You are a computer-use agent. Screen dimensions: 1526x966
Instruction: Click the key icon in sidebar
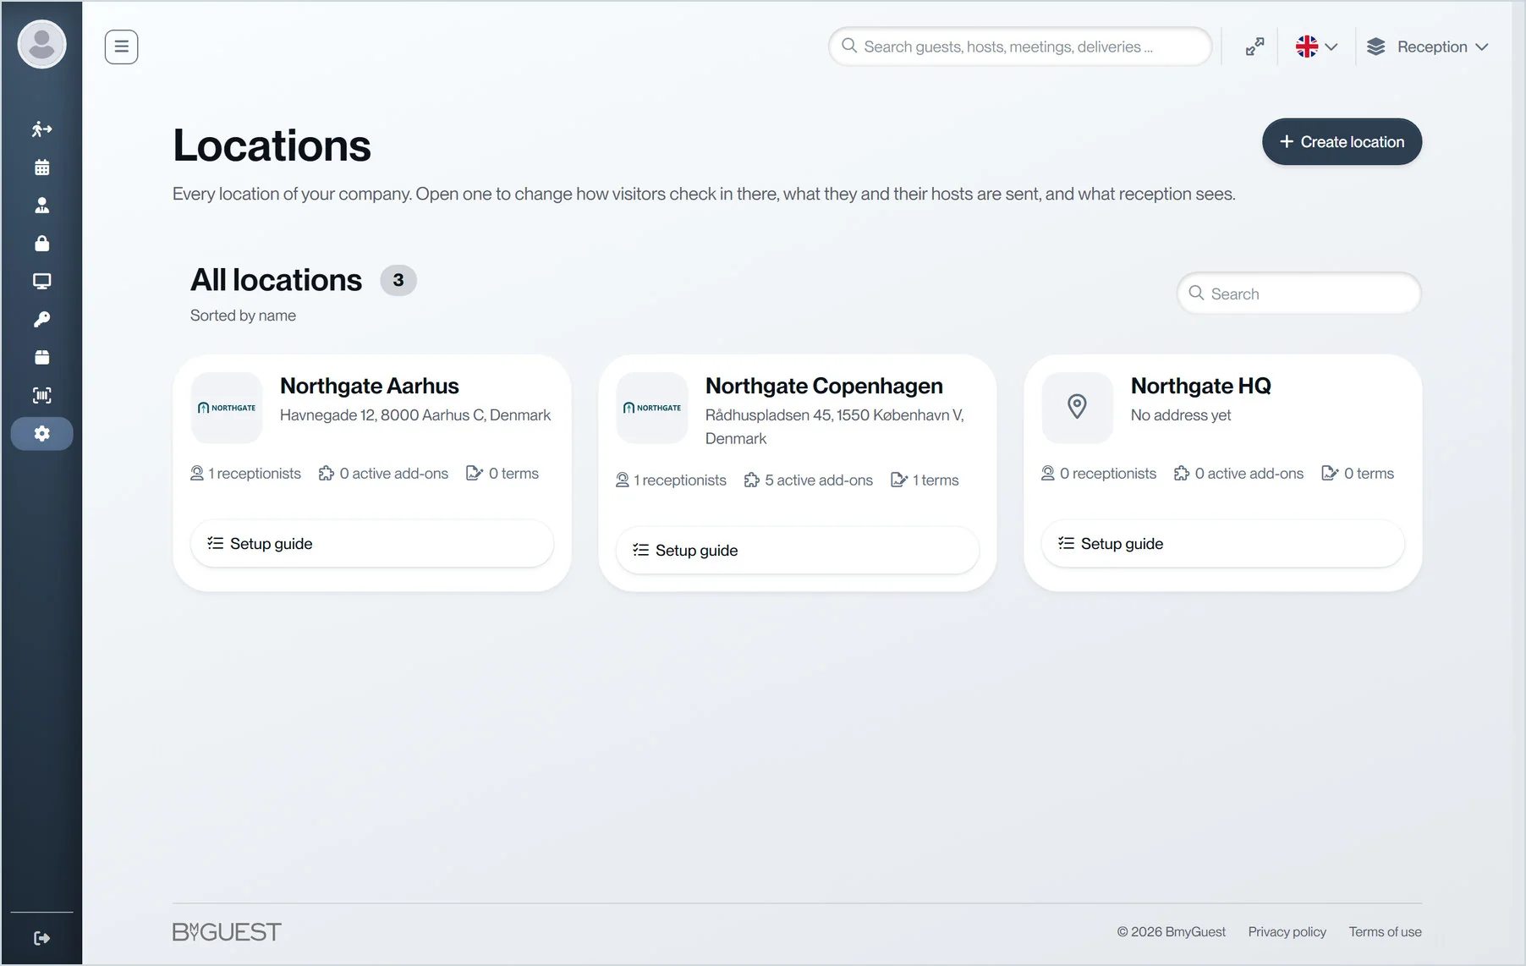[41, 320]
